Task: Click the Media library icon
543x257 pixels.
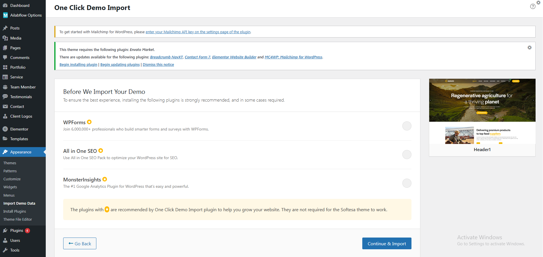Action: click(5, 38)
